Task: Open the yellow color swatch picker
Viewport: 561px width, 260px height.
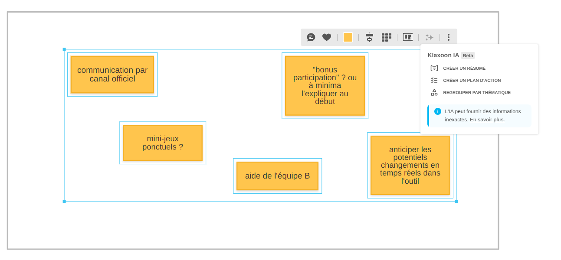Action: click(348, 37)
